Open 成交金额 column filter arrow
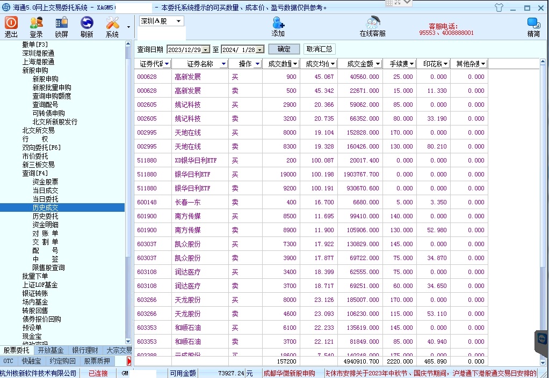 coord(378,64)
